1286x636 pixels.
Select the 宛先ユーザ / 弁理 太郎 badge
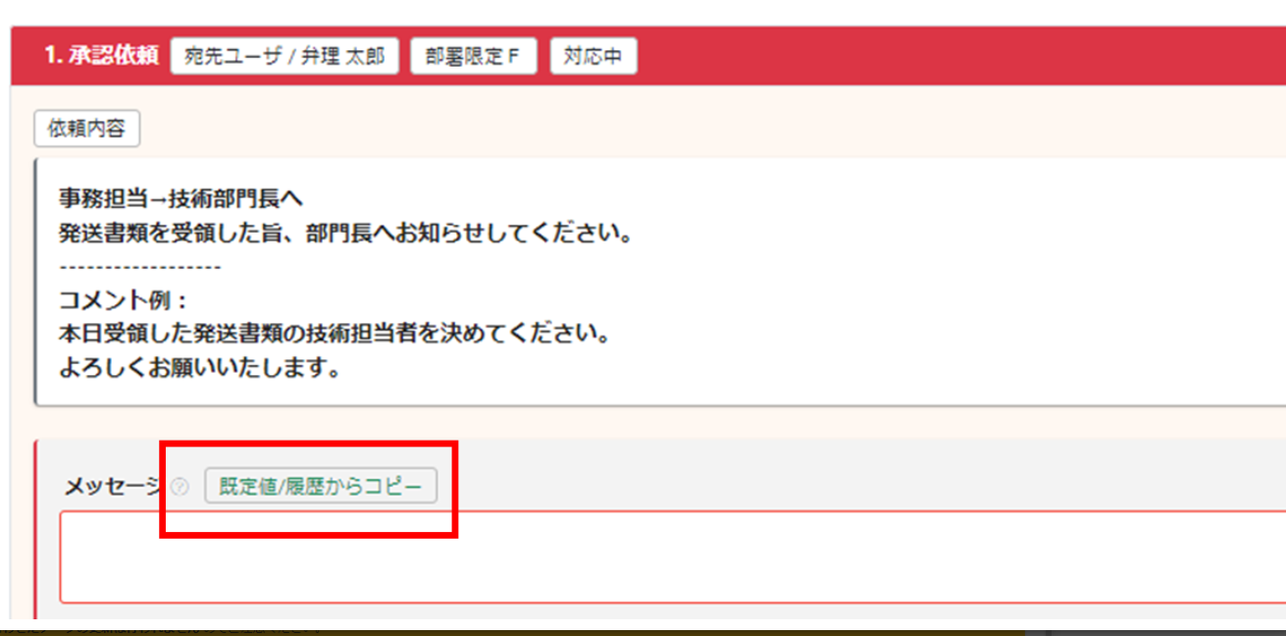tap(284, 56)
